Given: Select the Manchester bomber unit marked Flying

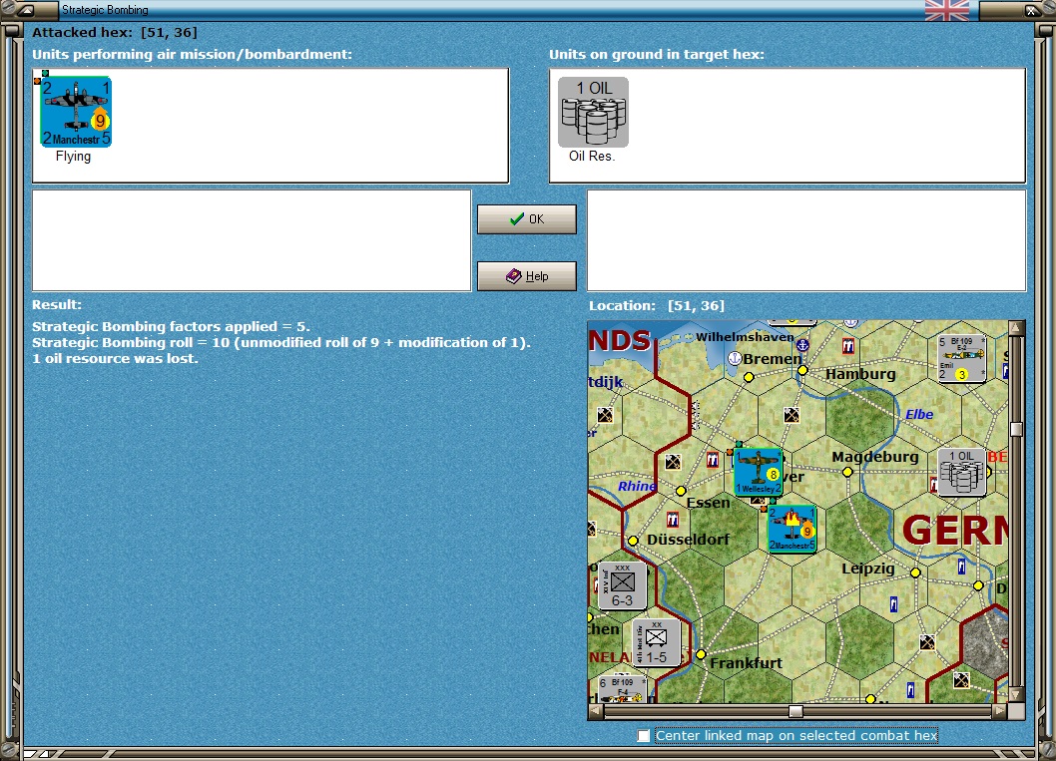Looking at the screenshot, I should [x=76, y=112].
